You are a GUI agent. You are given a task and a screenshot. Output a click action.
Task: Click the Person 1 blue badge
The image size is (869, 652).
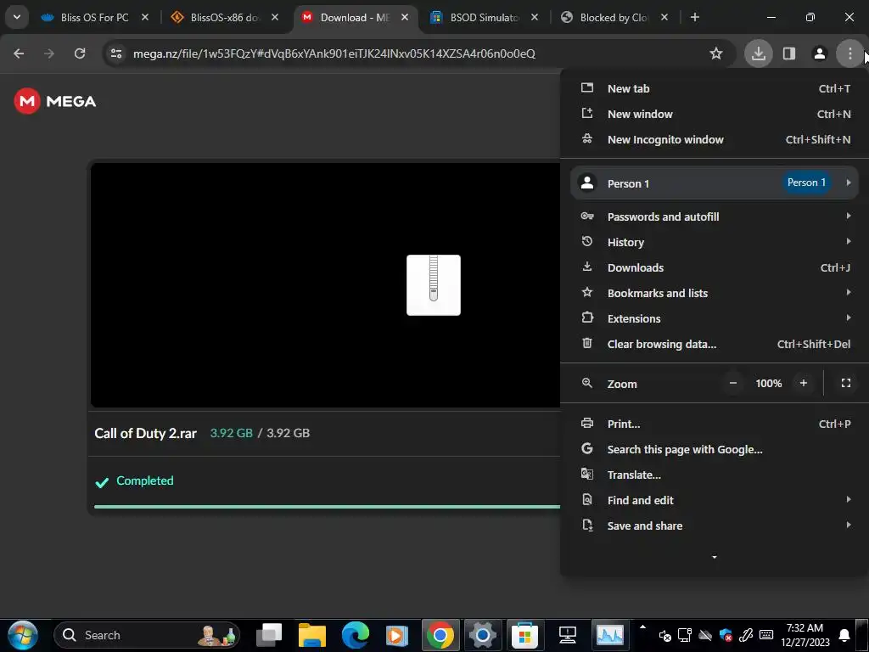806,183
